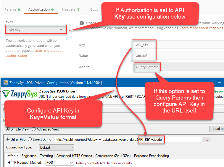Image resolution: width=224 pixels, height=167 pixels.
Task: Expand the HTTP Request Method POST dropdown
Action: (x=59, y=163)
